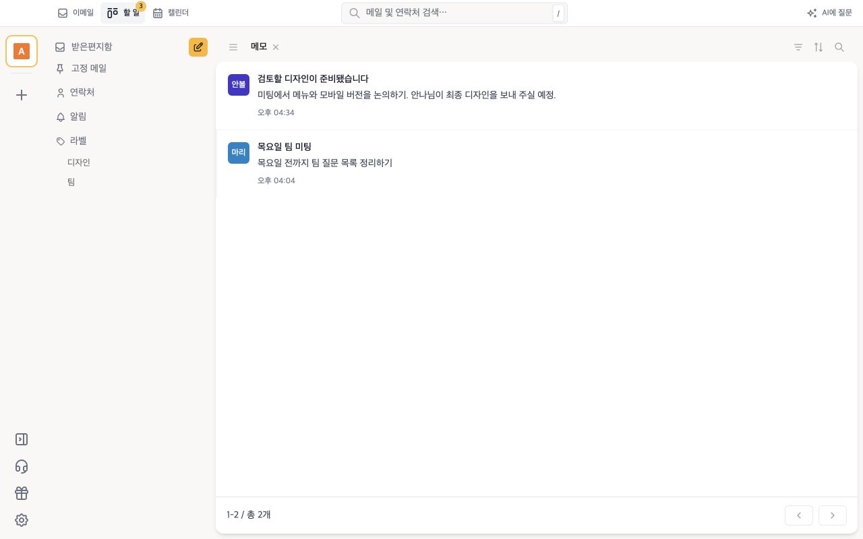Click the 마리 sender avatar
The image size is (863, 539).
pos(239,153)
